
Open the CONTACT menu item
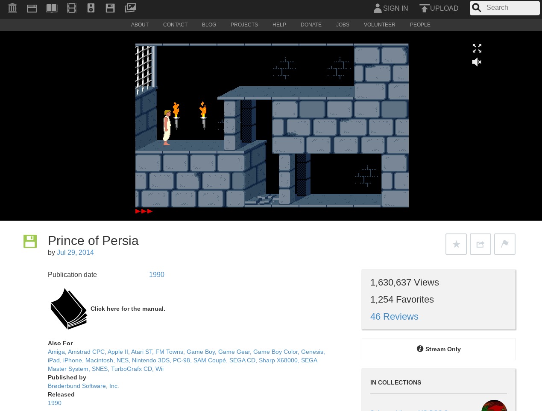(x=175, y=25)
